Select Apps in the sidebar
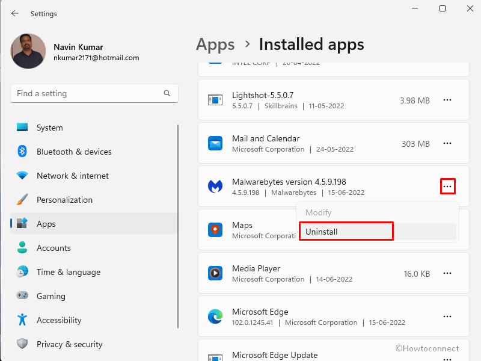This screenshot has width=481, height=361. (x=94, y=224)
